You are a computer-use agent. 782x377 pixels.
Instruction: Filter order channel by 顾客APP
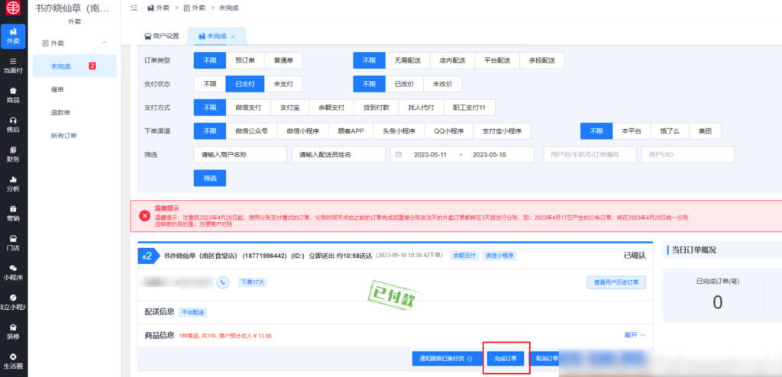coord(351,132)
